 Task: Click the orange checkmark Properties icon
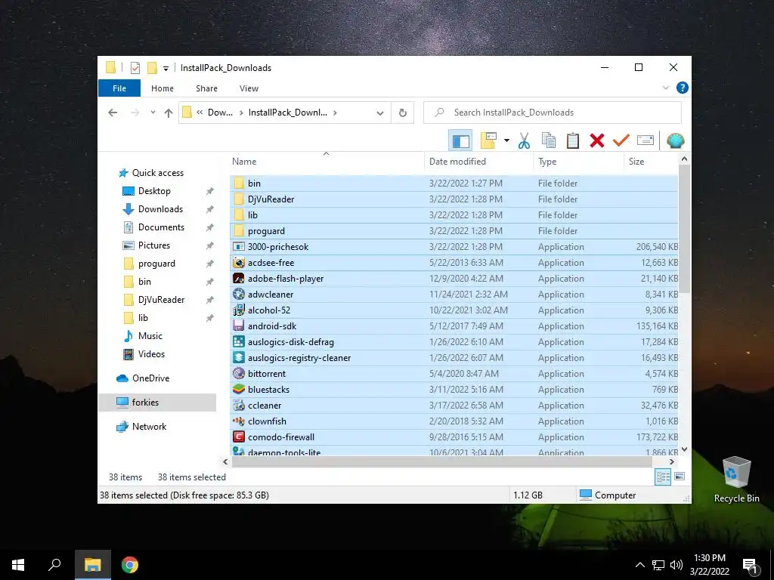[621, 141]
